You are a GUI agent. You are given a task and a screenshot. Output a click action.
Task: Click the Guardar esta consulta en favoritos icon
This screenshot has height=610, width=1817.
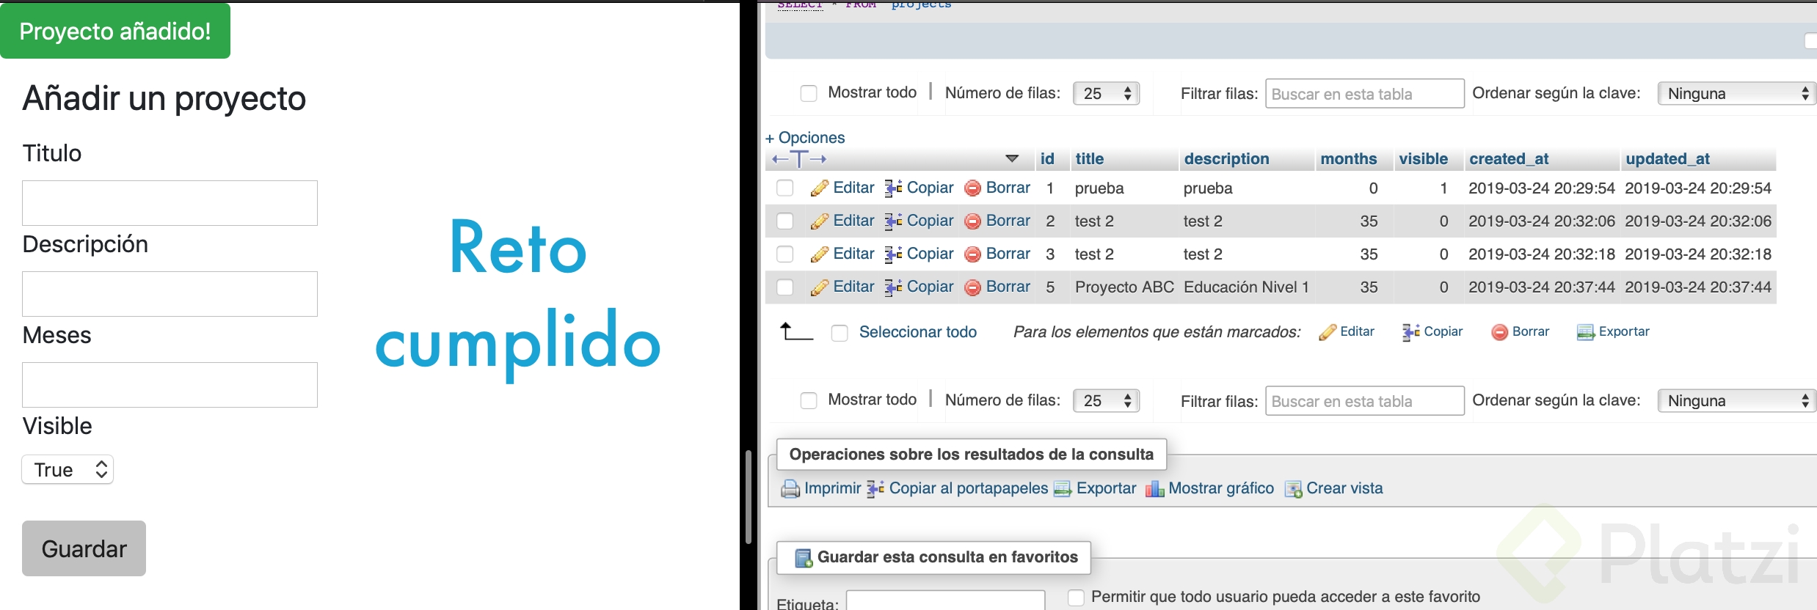pos(804,558)
